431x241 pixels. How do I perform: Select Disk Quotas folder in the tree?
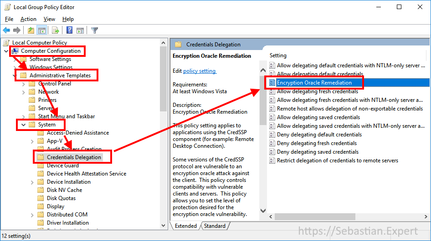61,198
